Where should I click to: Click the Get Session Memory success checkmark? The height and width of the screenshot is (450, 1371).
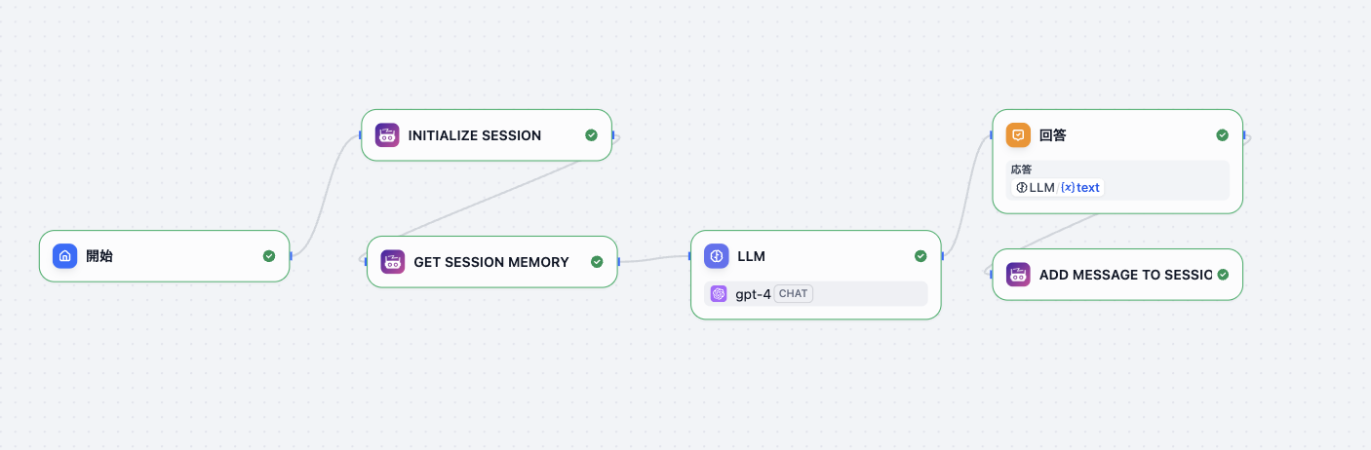(597, 262)
